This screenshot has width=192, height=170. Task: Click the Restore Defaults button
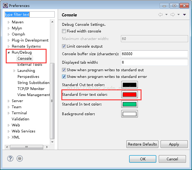click(x=142, y=144)
